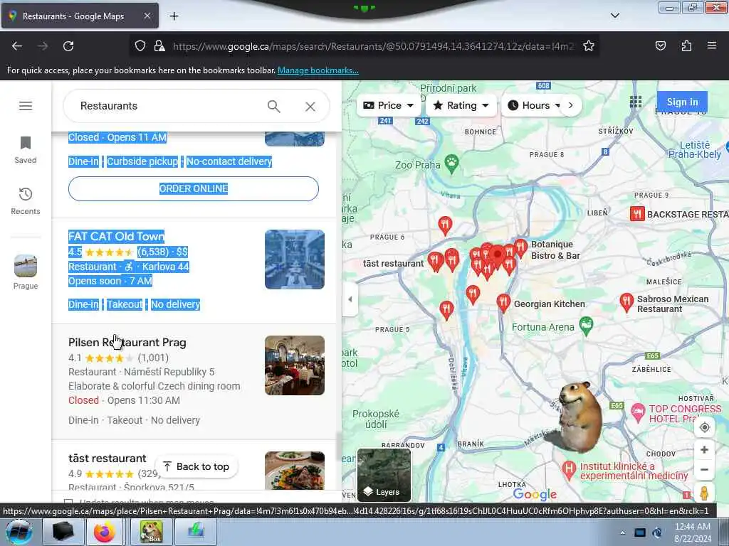This screenshot has width=729, height=546.
Task: Zoom out on the map
Action: point(704,469)
